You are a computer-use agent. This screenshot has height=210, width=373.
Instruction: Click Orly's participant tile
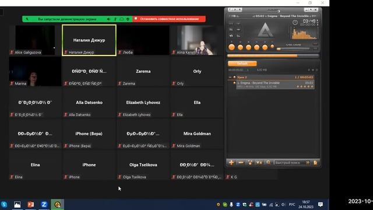point(197,71)
